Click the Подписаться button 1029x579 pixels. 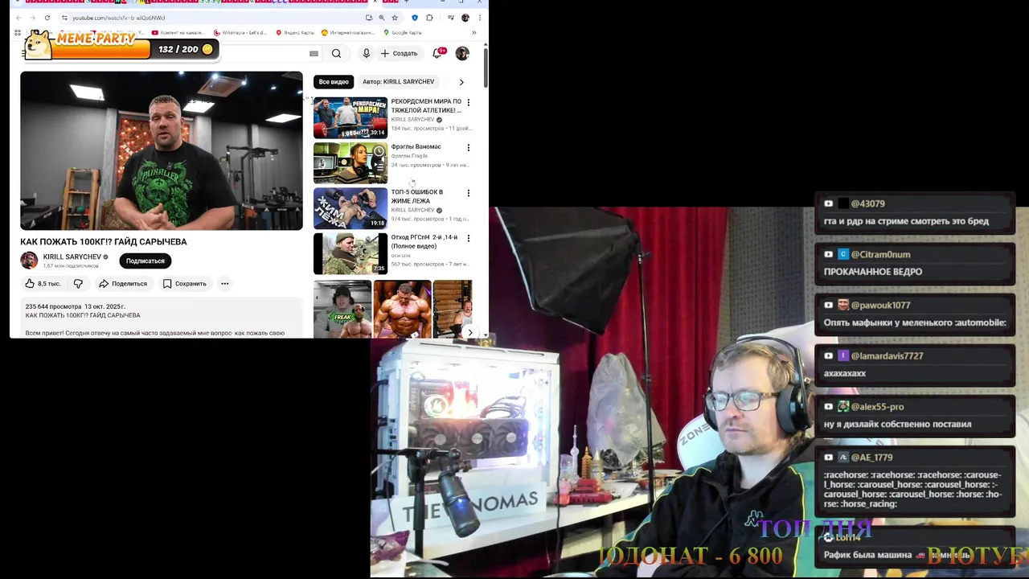click(145, 261)
